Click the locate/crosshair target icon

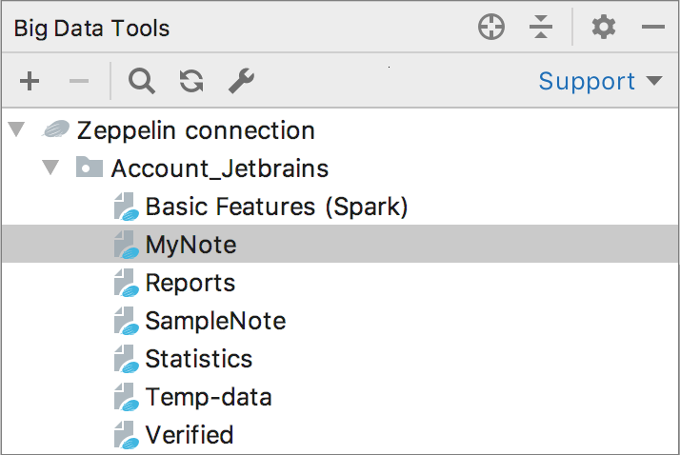point(491,28)
